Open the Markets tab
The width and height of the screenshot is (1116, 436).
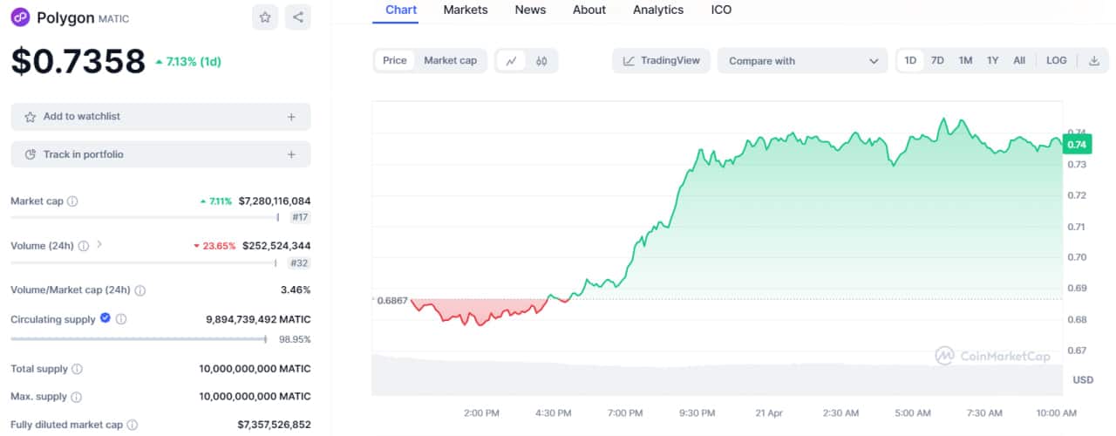[466, 10]
